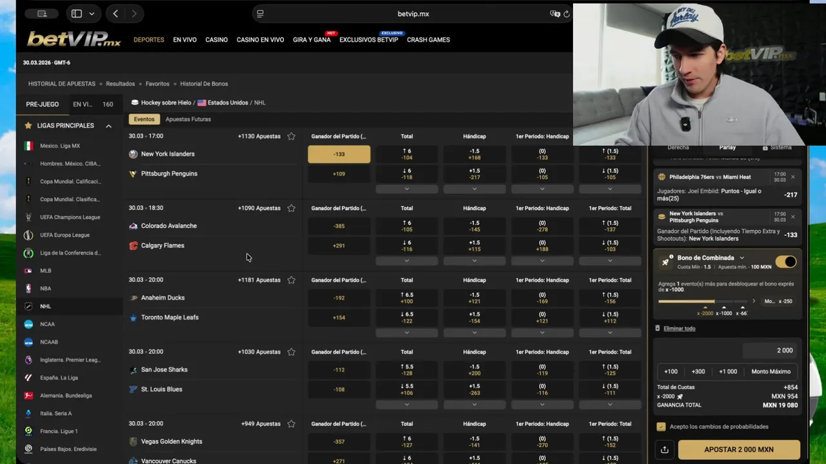Image resolution: width=826 pixels, height=464 pixels.
Task: Remove Philadelphia 76ers vs Miami Heat selection
Action: pyautogui.click(x=793, y=177)
